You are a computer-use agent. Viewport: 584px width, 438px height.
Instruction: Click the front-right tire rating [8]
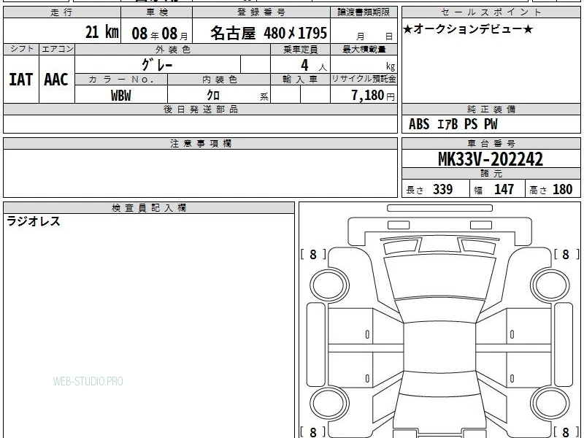click(x=566, y=254)
